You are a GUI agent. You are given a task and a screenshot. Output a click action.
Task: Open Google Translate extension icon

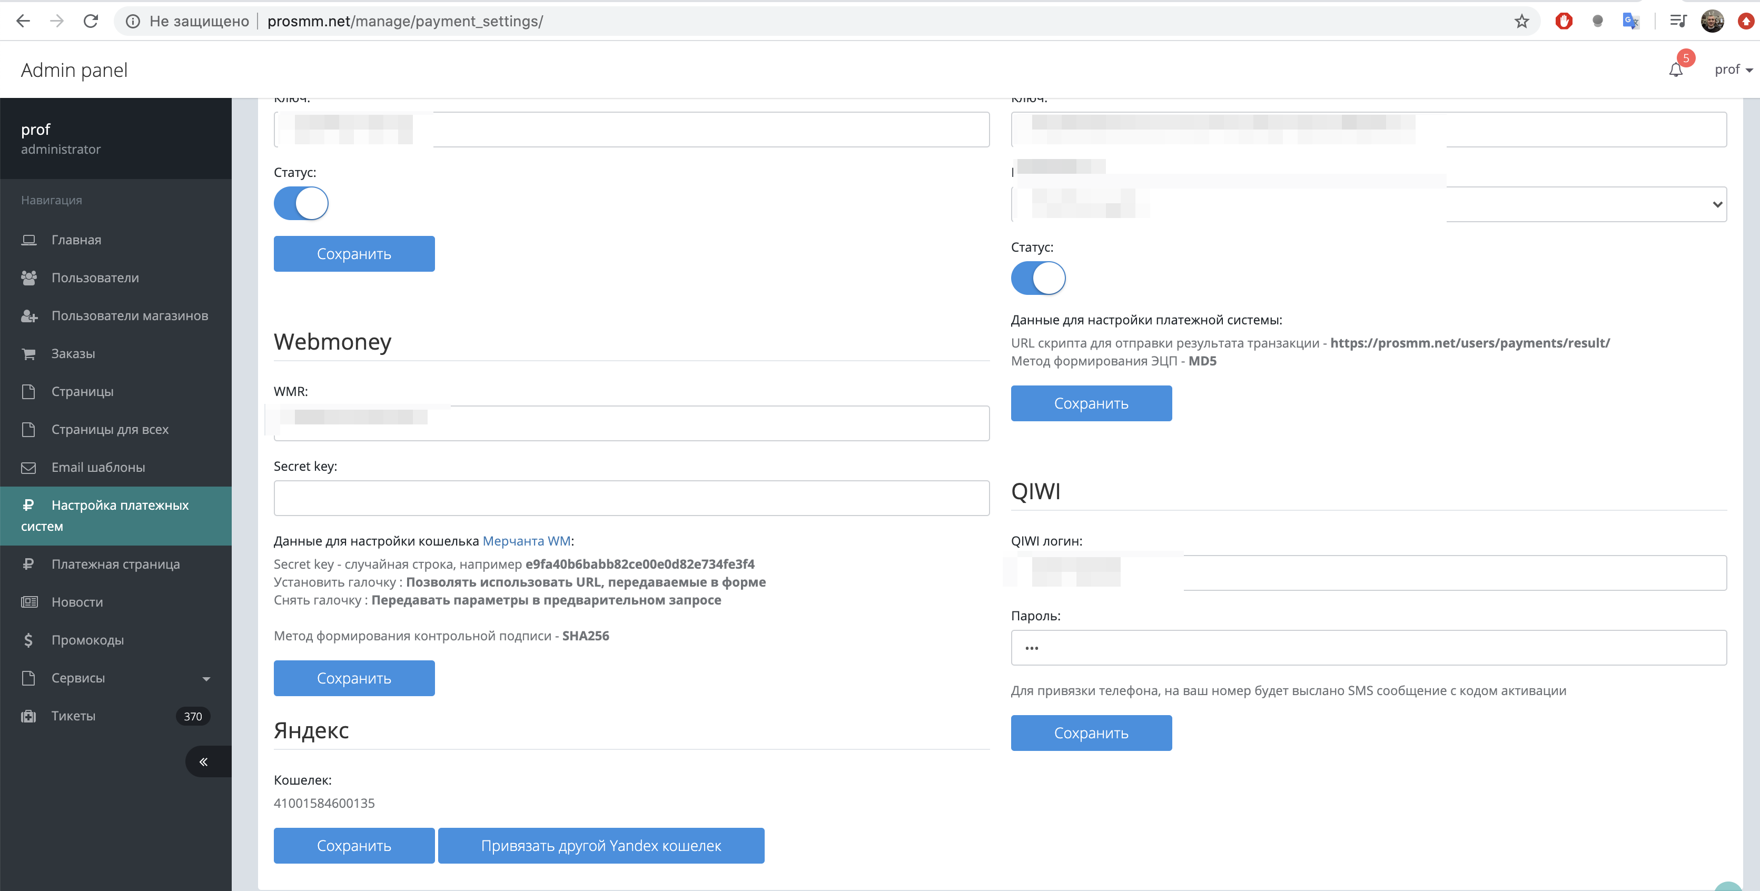pyautogui.click(x=1630, y=21)
